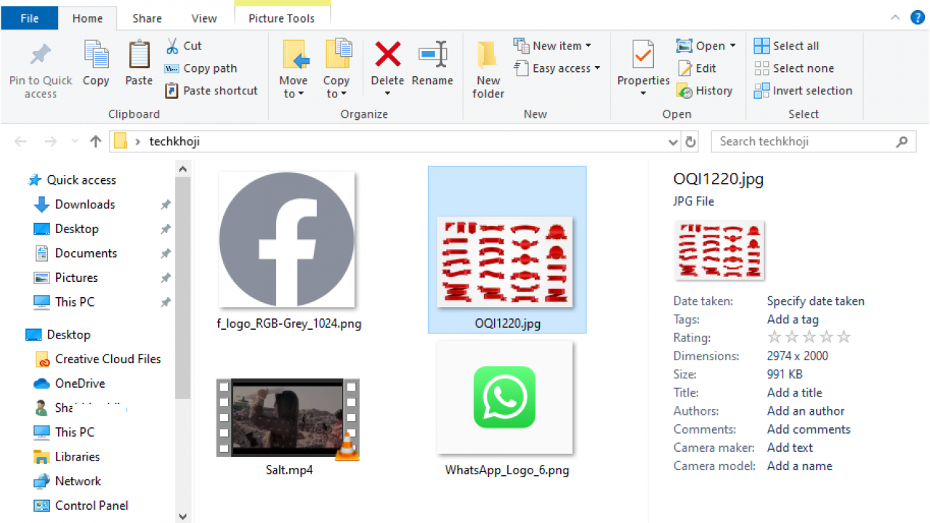Click Add a name for Camera model
Screen dimensions: 930x523
point(800,466)
